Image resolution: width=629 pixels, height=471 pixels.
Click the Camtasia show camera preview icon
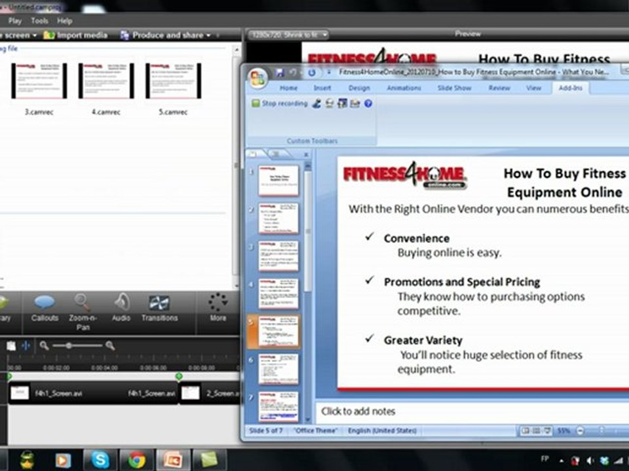[x=342, y=104]
